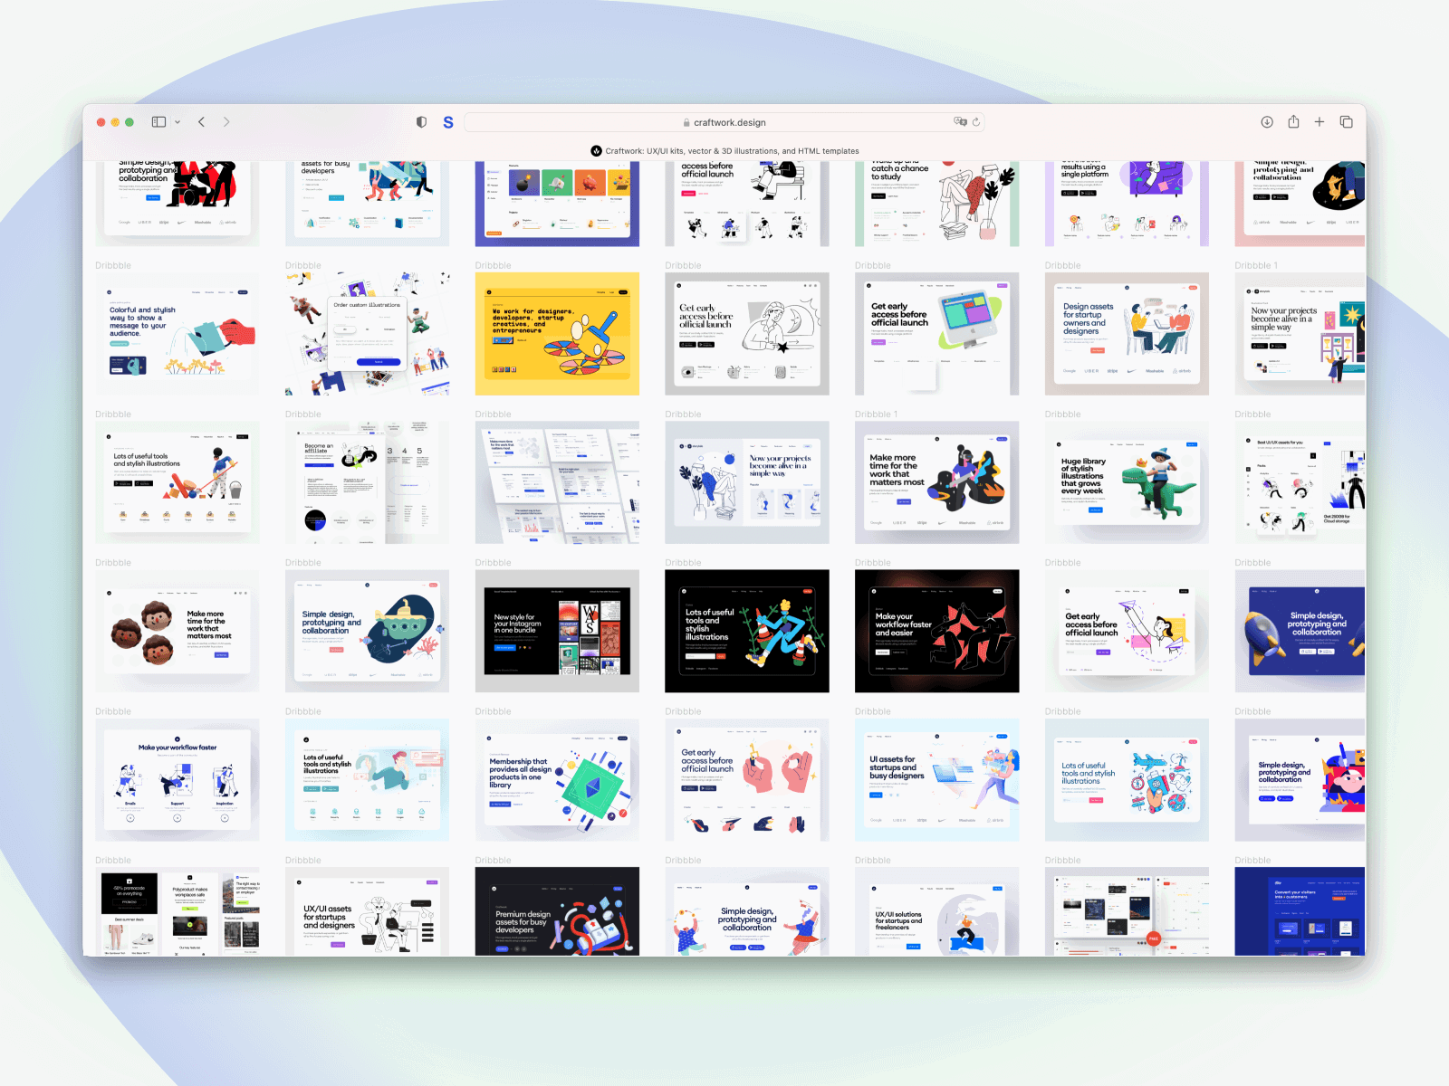Click the lock icon beside craftwork.design
This screenshot has height=1086, width=1449.
686,122
